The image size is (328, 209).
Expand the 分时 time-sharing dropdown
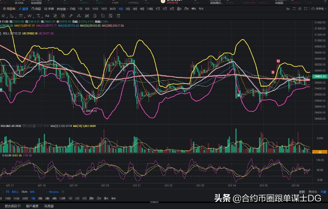(72, 9)
